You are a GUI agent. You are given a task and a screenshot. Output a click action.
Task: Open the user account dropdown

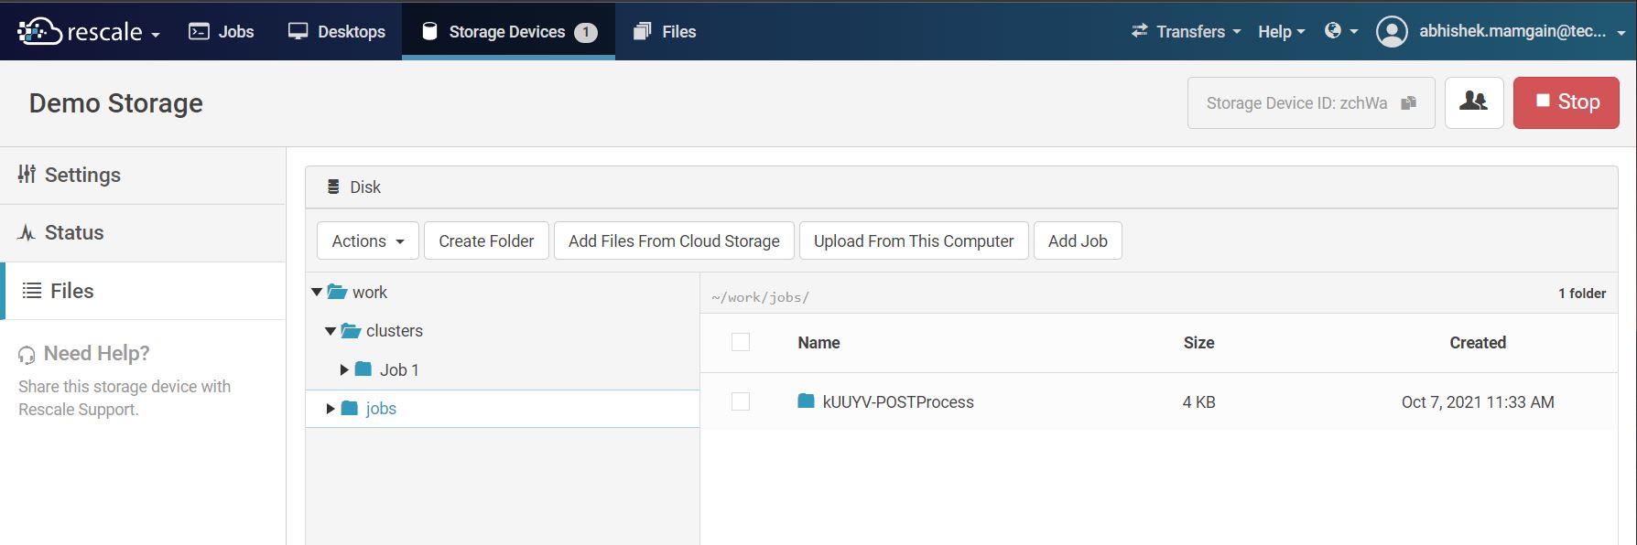pos(1501,31)
